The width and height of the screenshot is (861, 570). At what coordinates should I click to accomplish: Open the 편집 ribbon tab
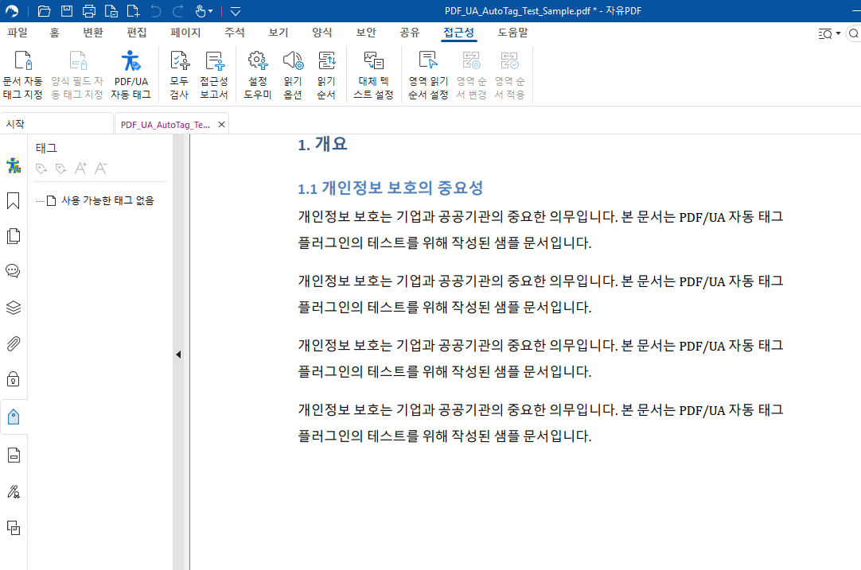click(137, 33)
